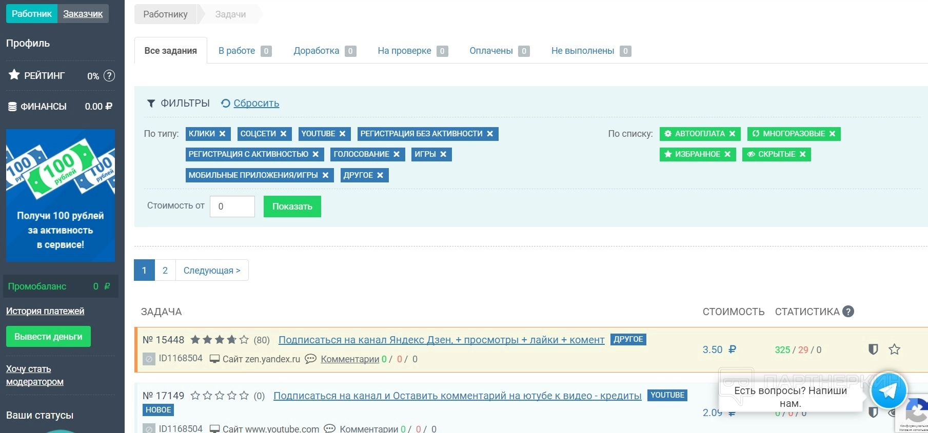
Task: Remove the YOUTUBE filter chip via X
Action: (342, 134)
